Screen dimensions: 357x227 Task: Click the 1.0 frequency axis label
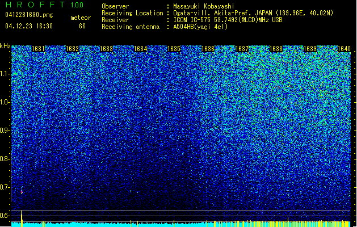click(5, 102)
